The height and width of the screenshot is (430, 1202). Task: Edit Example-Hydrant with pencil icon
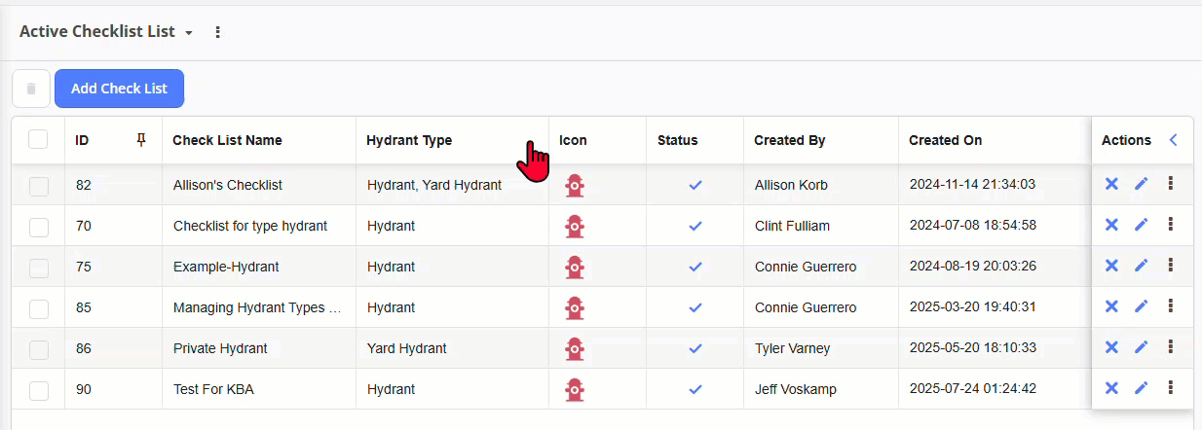point(1141,266)
